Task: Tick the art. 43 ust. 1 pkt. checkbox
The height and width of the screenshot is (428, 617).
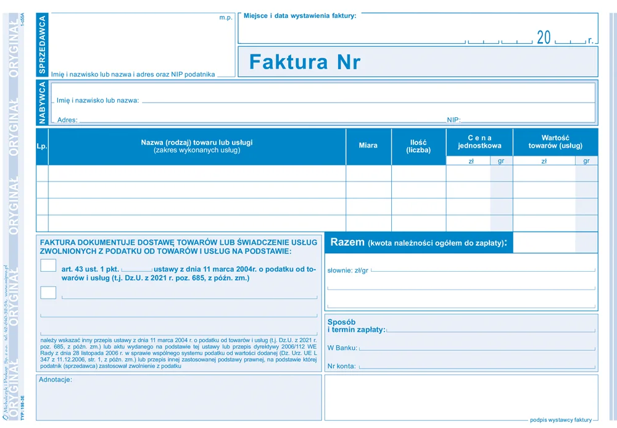Action: coord(48,266)
